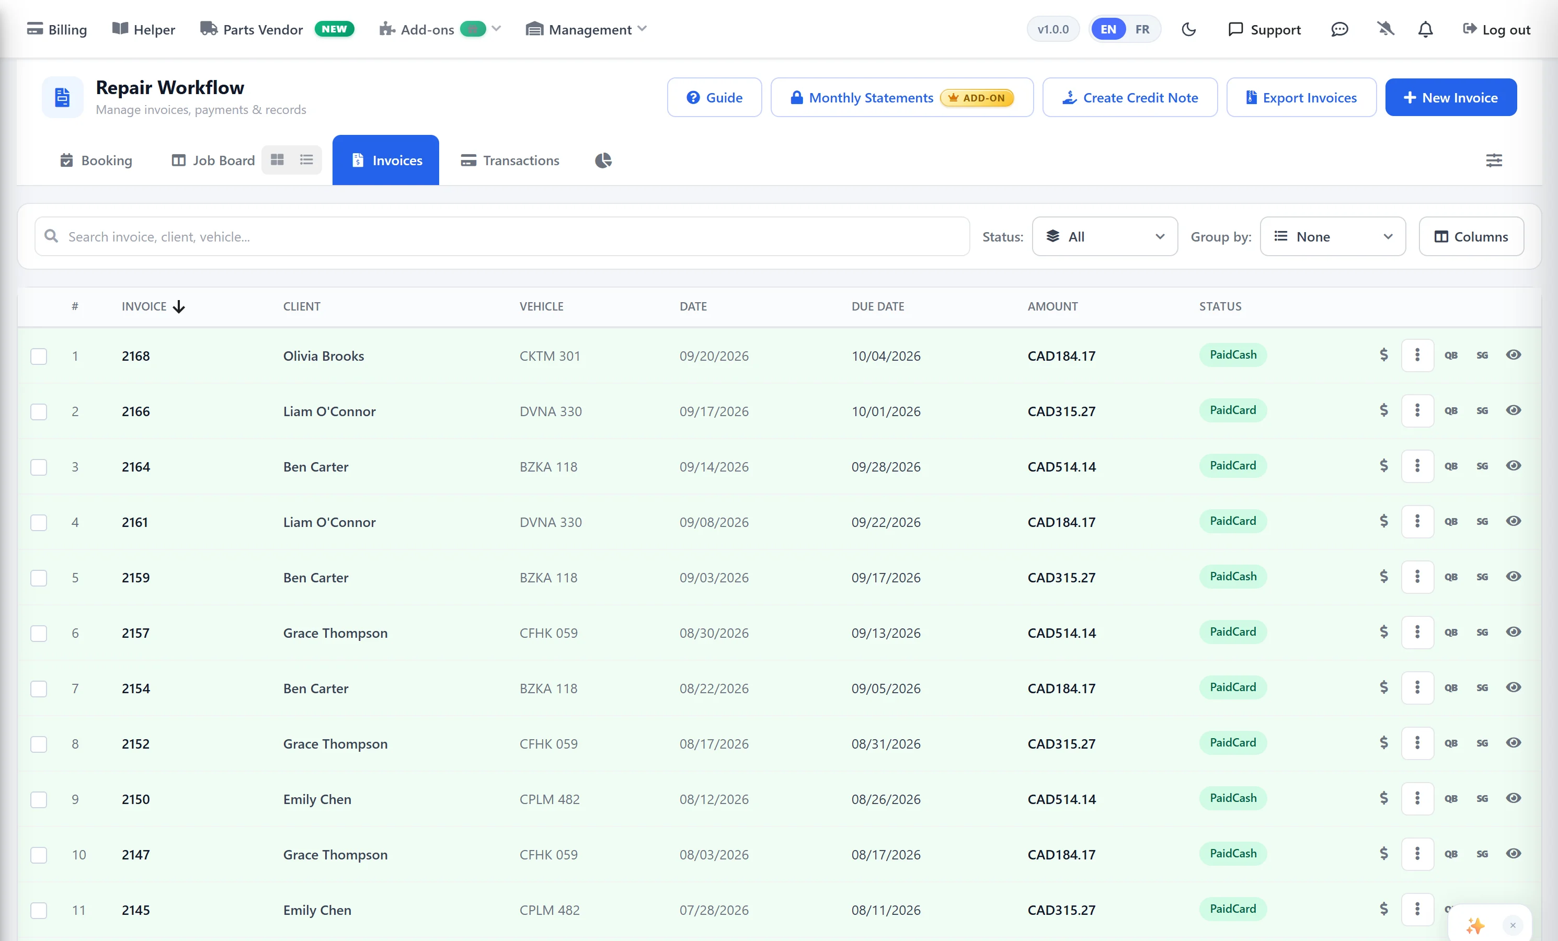Toggle dark mode moon icon
Viewport: 1558px width, 941px height.
coord(1189,29)
